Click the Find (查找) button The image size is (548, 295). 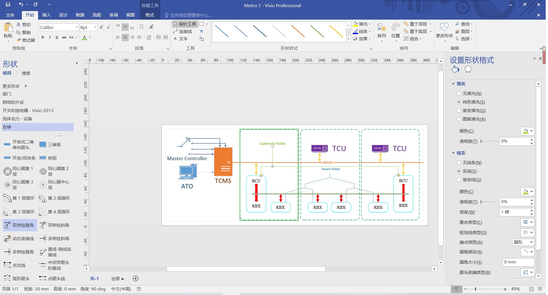464,24
